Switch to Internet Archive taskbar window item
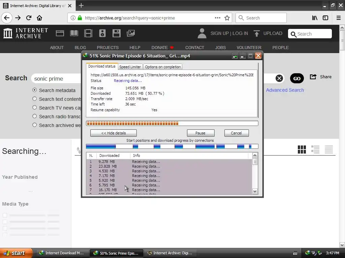The width and height of the screenshot is (345, 258). [170, 253]
